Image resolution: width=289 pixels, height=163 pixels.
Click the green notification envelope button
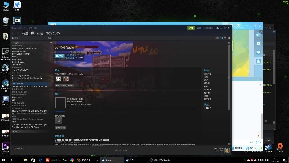pyautogui.click(x=191, y=28)
